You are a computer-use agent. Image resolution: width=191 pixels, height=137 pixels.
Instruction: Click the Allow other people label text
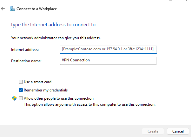click(59, 98)
